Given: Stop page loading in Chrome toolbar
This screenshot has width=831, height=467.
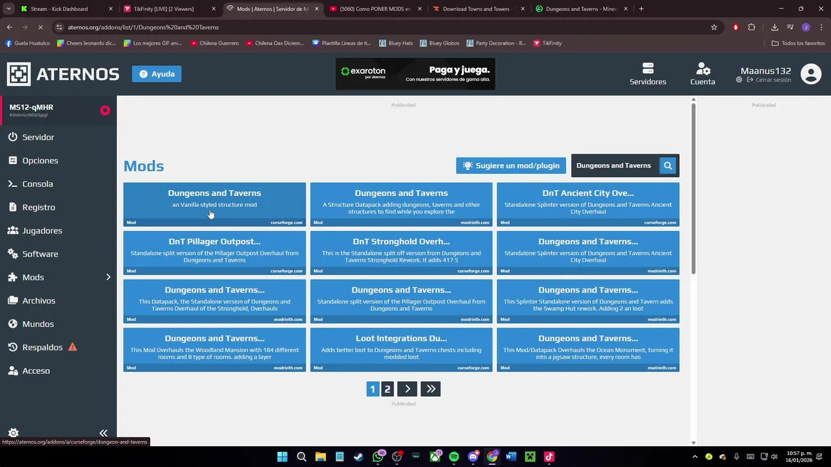Looking at the screenshot, I should coord(40,27).
